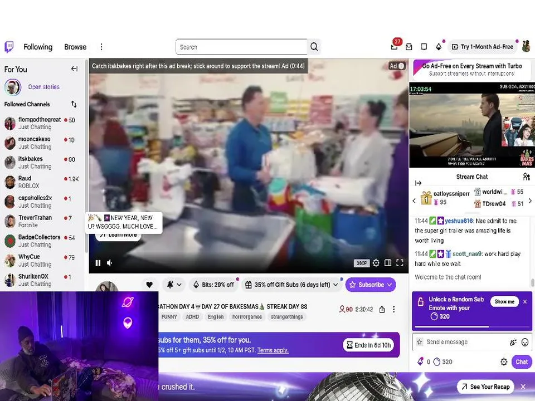Screen dimensions: 535x401
Task: Share the stream with share icon
Action: point(382,309)
